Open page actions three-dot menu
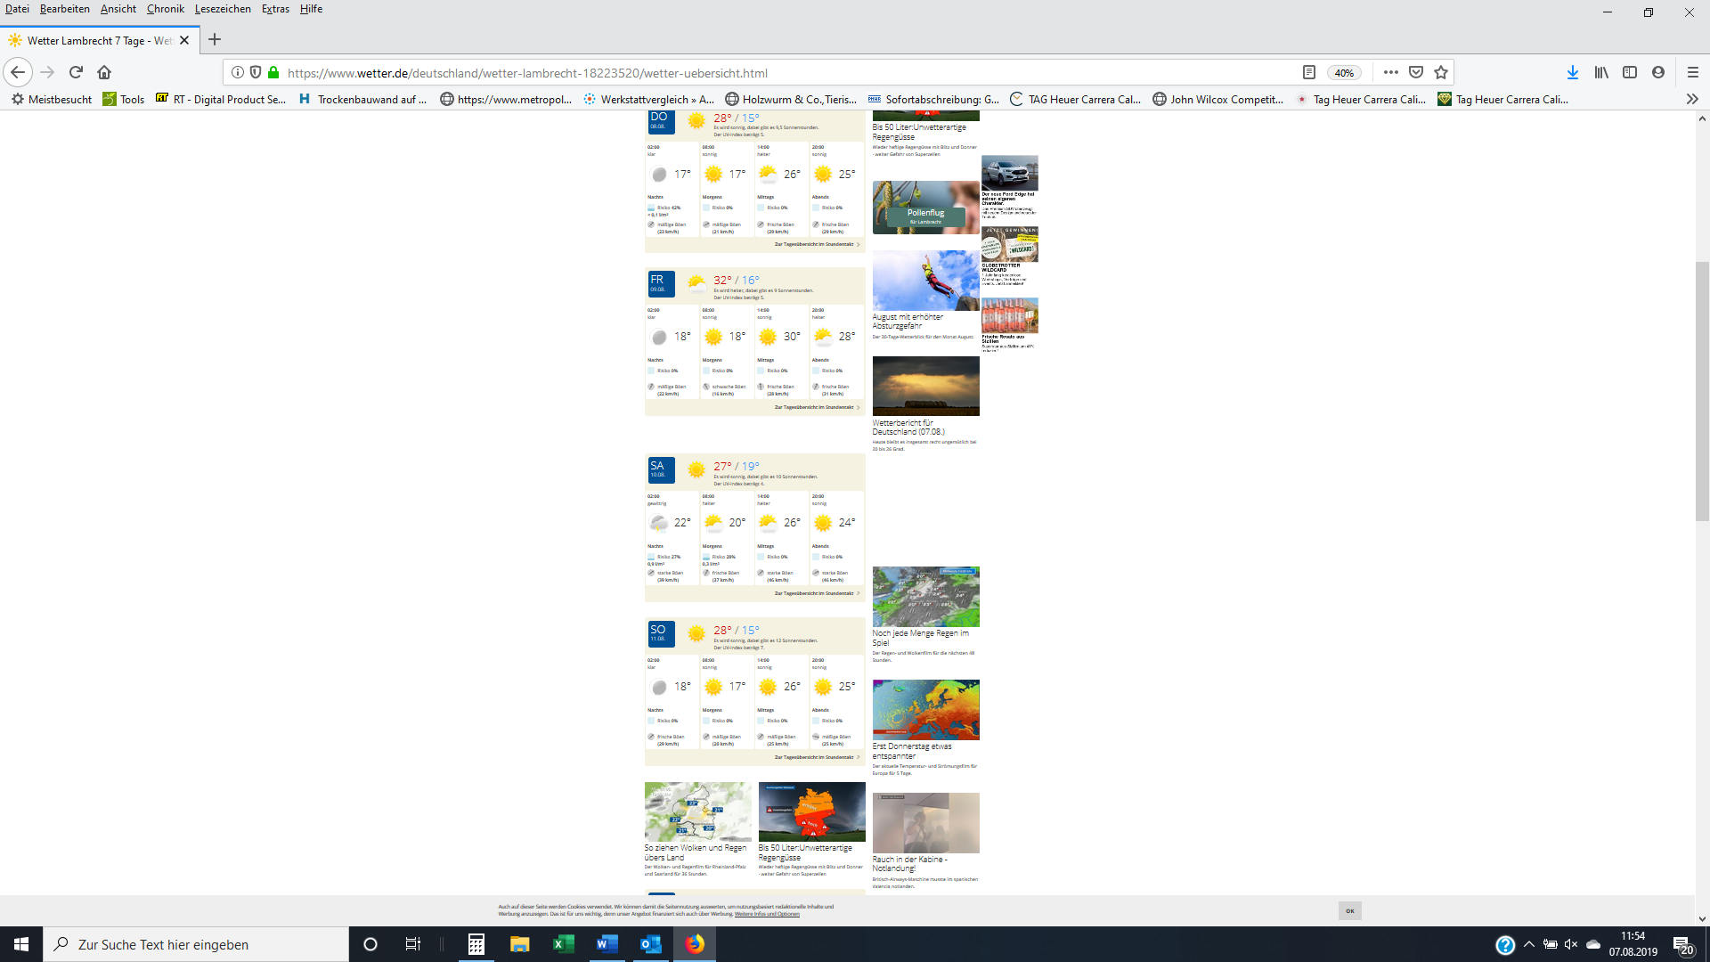Viewport: 1710px width, 962px height. click(x=1390, y=72)
